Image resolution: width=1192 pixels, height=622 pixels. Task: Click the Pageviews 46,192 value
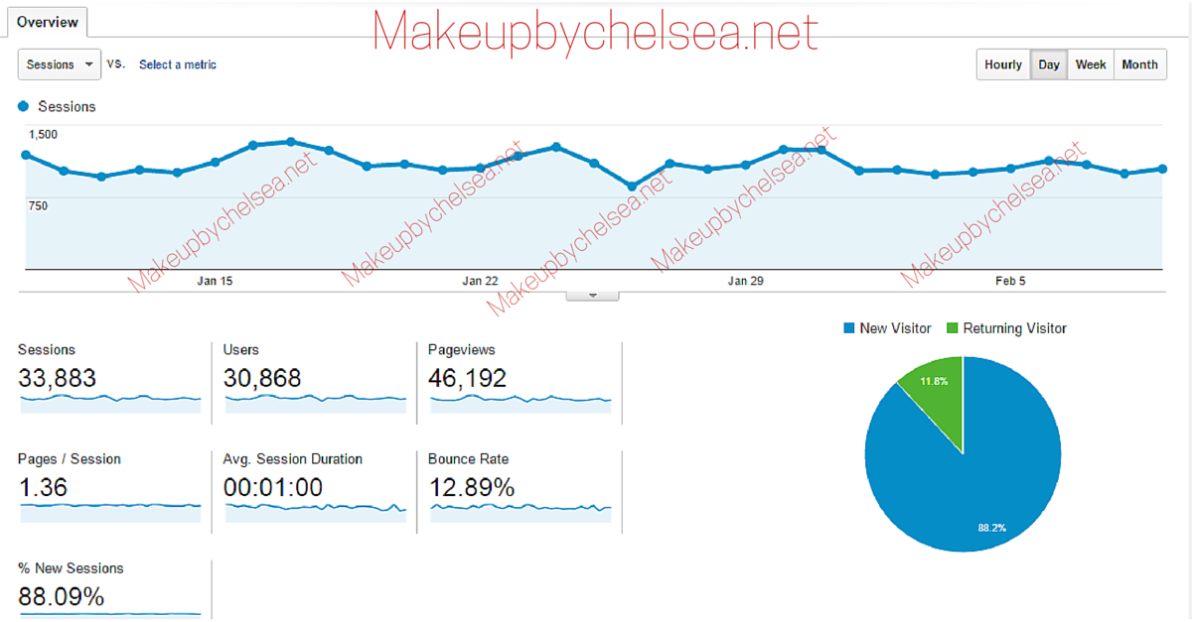coord(467,378)
